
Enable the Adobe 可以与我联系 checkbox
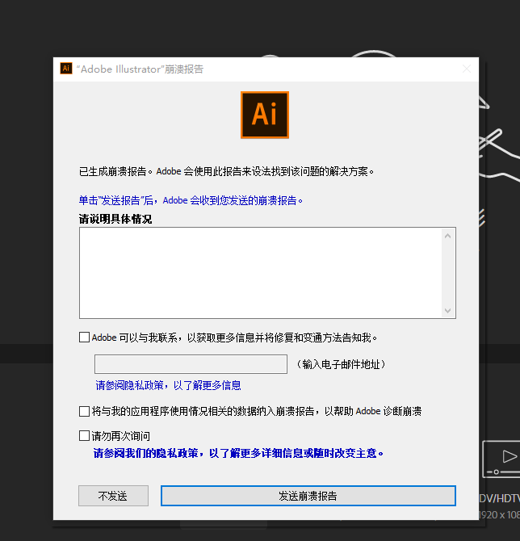(x=84, y=337)
